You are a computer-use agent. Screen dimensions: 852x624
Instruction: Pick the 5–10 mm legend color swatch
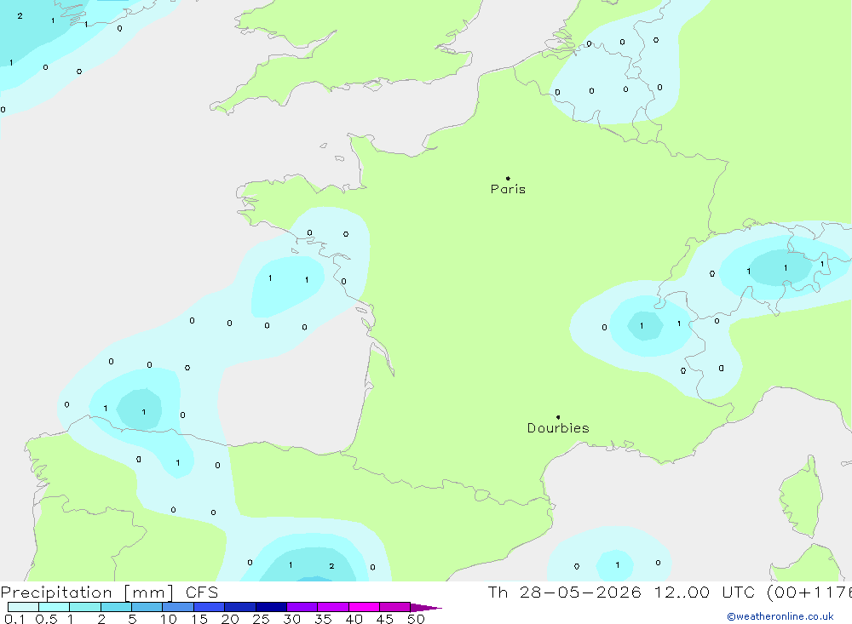click(x=147, y=607)
